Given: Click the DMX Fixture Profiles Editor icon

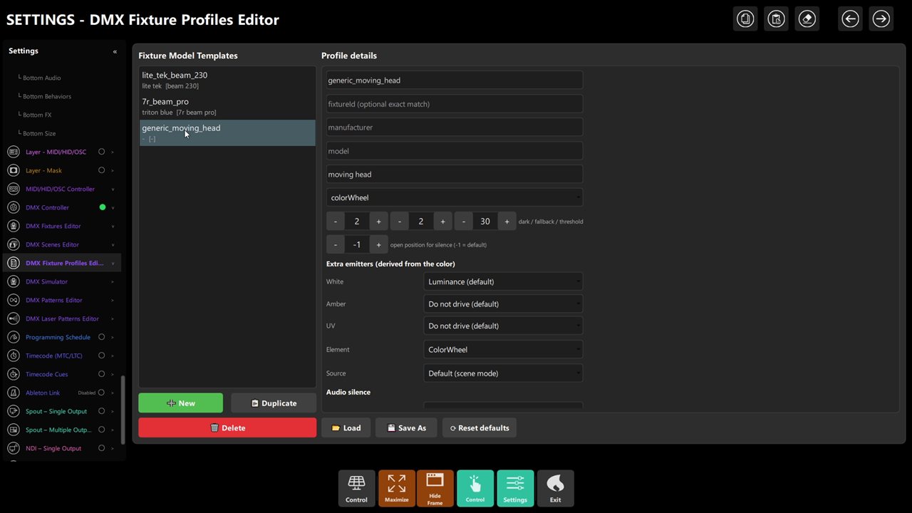Looking at the screenshot, I should (13, 263).
